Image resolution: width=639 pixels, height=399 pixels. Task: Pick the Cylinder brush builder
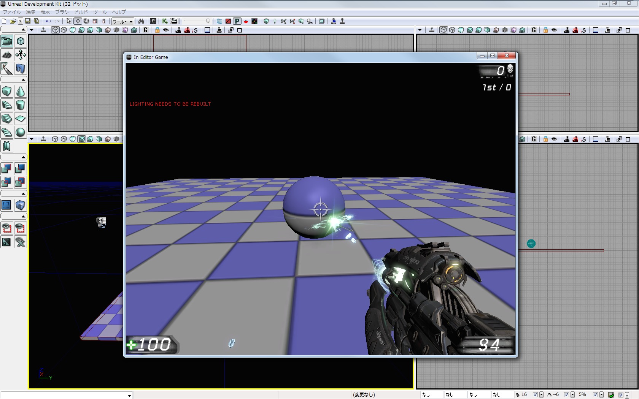21,105
